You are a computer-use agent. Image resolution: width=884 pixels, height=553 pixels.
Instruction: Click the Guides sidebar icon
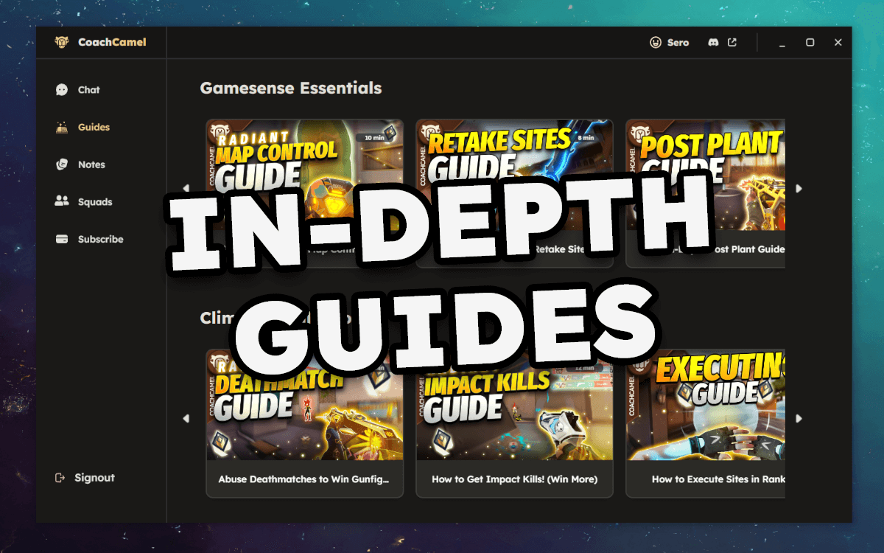(x=62, y=128)
